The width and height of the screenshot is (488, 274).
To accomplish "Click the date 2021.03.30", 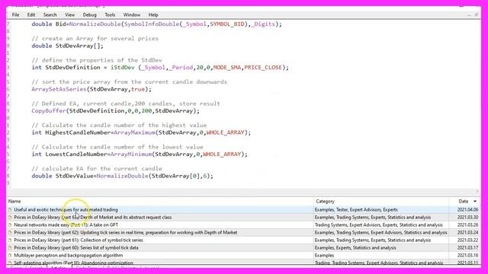I will pos(467,217).
